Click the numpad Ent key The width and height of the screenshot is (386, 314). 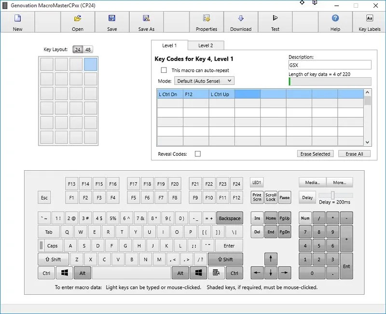pyautogui.click(x=346, y=266)
